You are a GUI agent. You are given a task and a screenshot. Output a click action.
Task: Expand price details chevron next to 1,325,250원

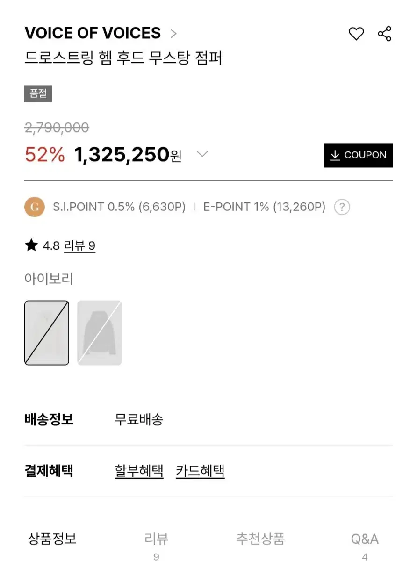(x=201, y=154)
